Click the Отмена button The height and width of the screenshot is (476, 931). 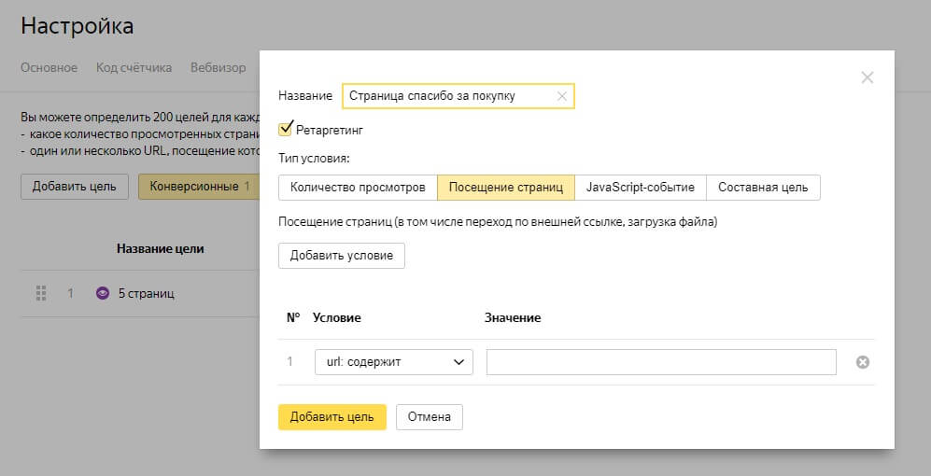(430, 416)
